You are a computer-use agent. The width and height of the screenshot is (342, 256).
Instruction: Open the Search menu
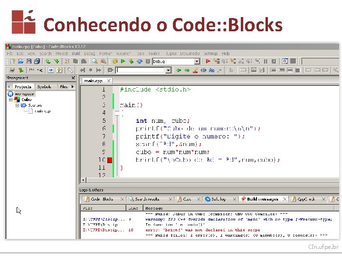point(46,54)
